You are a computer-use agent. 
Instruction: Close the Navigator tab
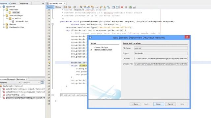pos(27,79)
